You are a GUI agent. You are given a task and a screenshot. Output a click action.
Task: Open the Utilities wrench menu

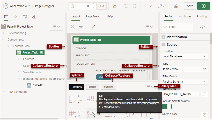point(162,6)
